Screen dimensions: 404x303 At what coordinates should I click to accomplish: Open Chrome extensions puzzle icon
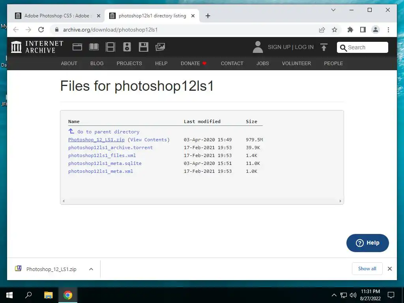tap(350, 30)
